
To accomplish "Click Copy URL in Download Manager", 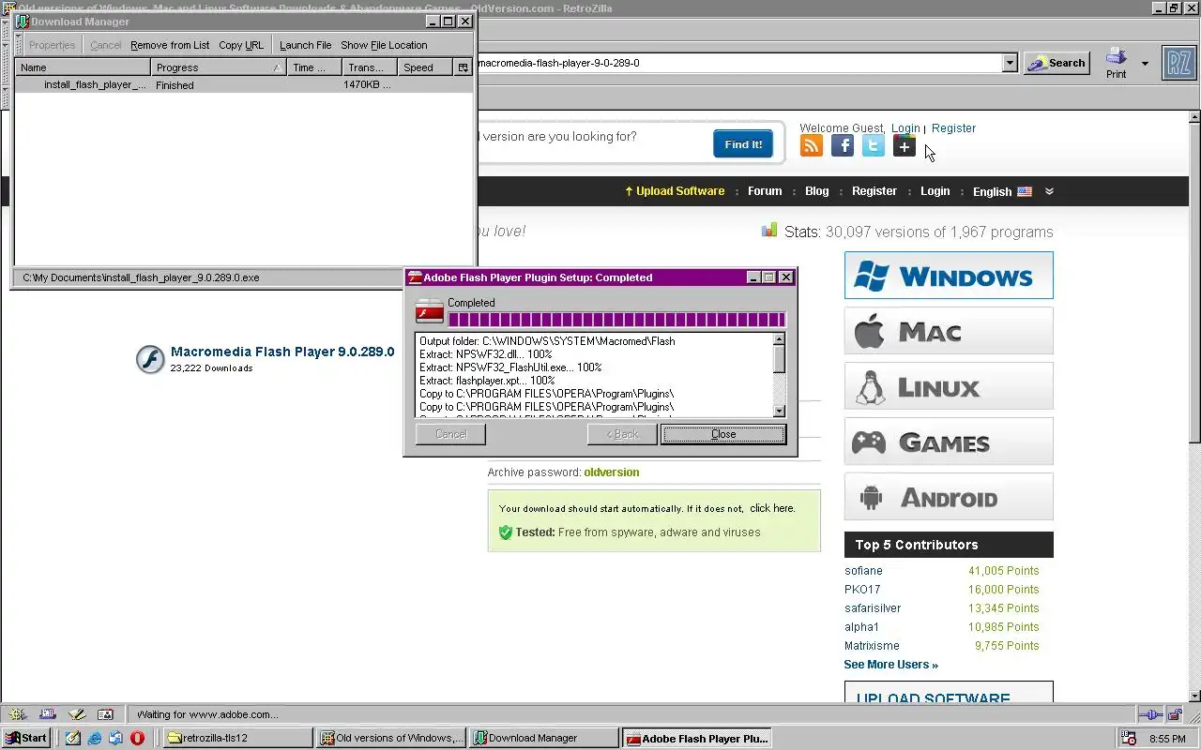I will coord(241,45).
